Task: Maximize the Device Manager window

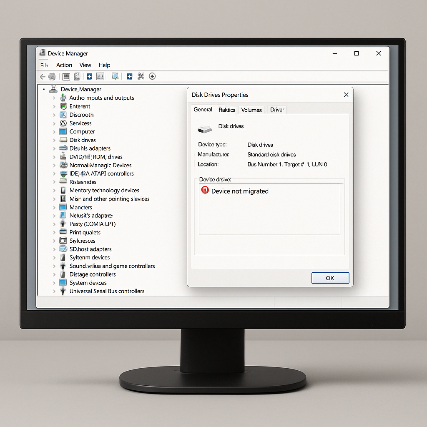Action: (357, 53)
